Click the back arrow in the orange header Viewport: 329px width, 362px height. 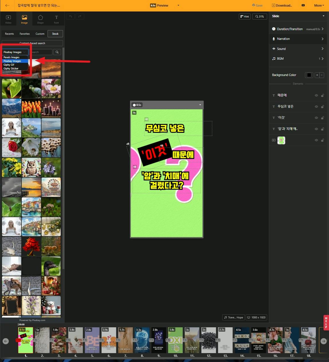[x=7, y=5]
